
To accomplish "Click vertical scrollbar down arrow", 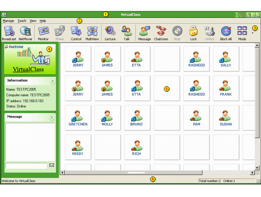I will tap(257, 168).
